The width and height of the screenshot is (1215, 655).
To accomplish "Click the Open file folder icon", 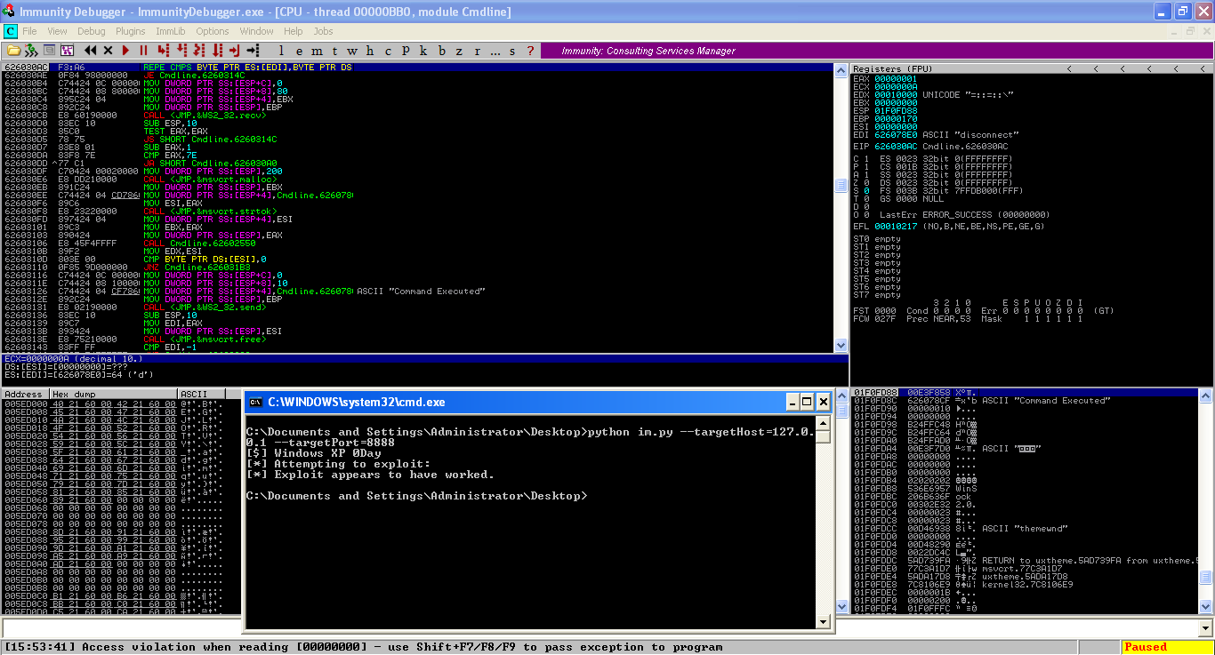I will click(13, 51).
